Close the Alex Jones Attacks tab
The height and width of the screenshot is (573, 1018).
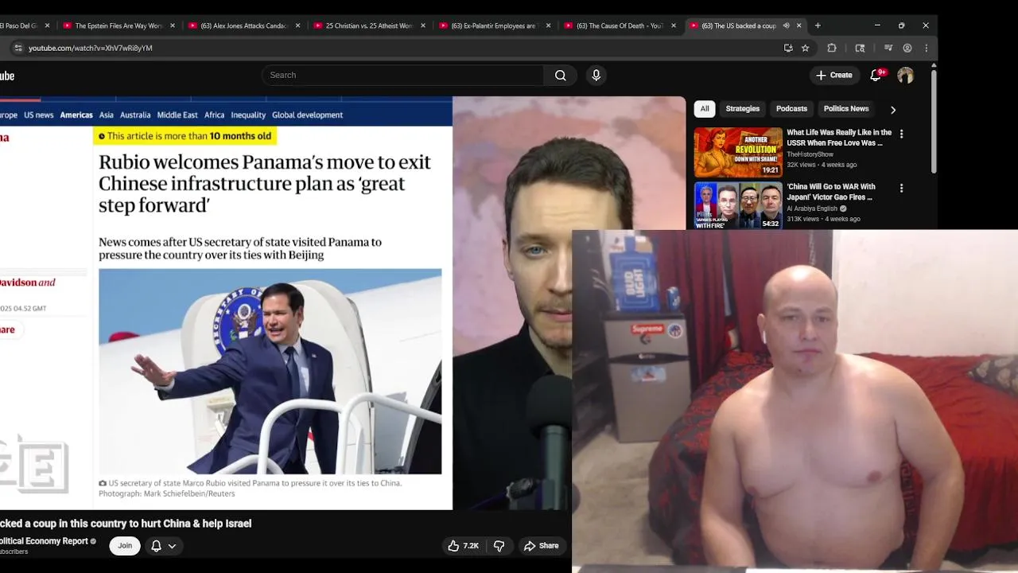[x=298, y=25]
